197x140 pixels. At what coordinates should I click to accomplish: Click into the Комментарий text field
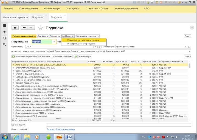[x=118, y=125]
